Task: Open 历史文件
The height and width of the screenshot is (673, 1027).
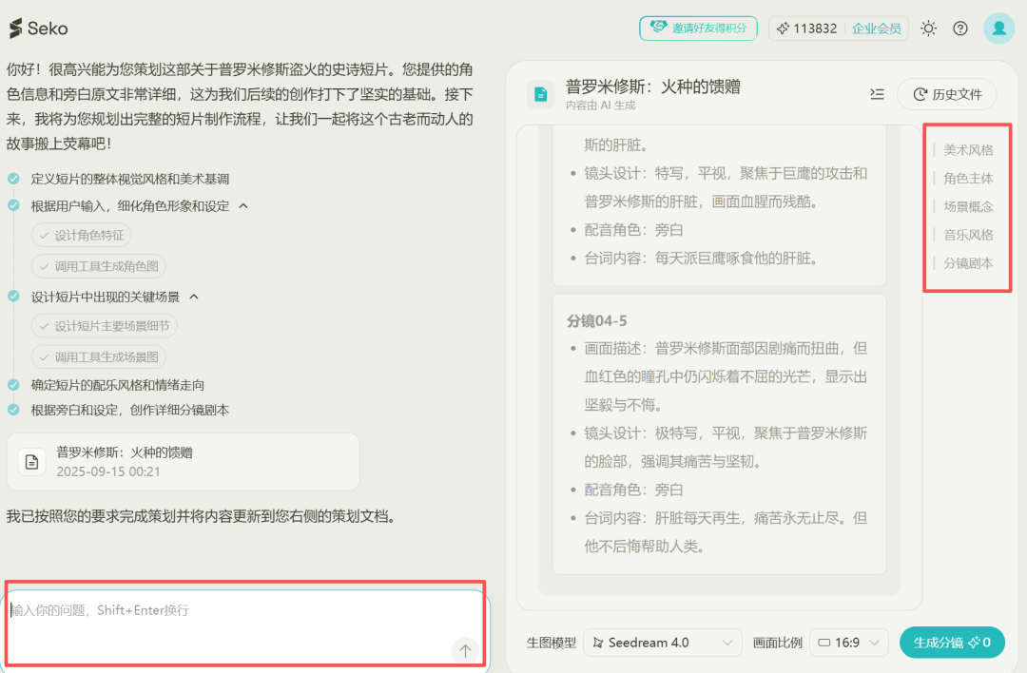Action: tap(947, 94)
